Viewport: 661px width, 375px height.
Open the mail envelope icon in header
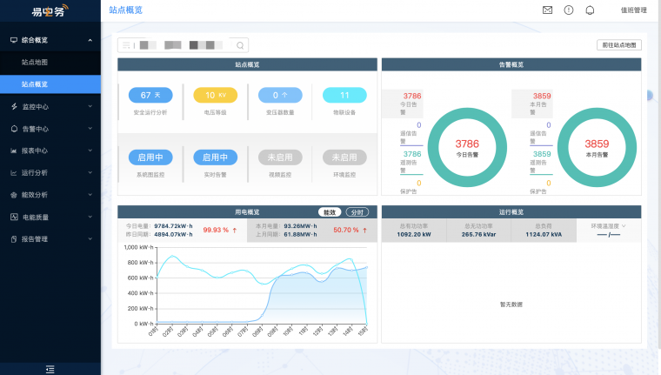[547, 10]
